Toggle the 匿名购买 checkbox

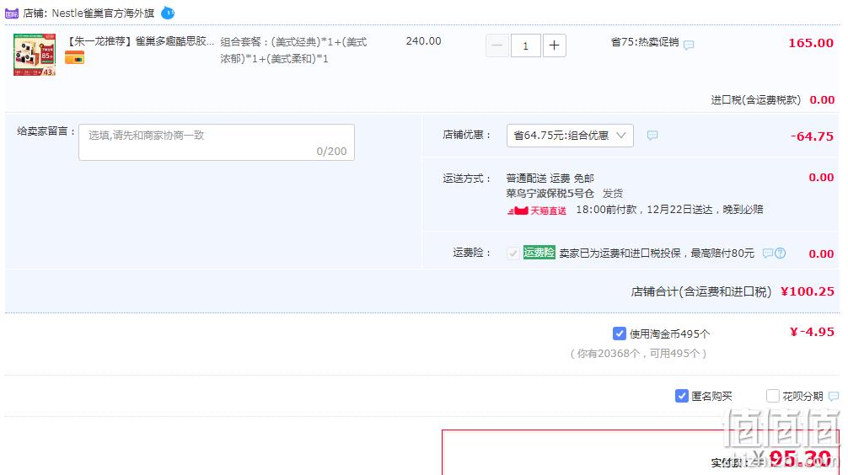(x=681, y=396)
